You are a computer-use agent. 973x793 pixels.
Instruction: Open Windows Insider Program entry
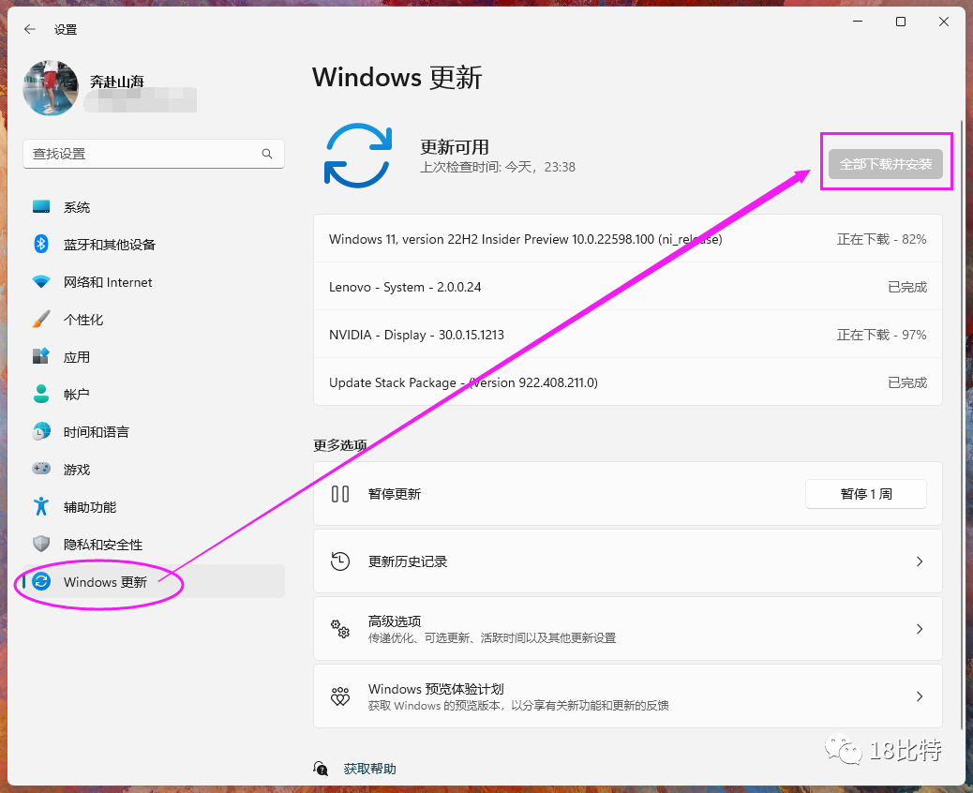(628, 696)
